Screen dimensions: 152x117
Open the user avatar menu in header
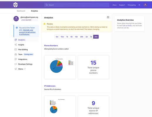click(145, 5)
